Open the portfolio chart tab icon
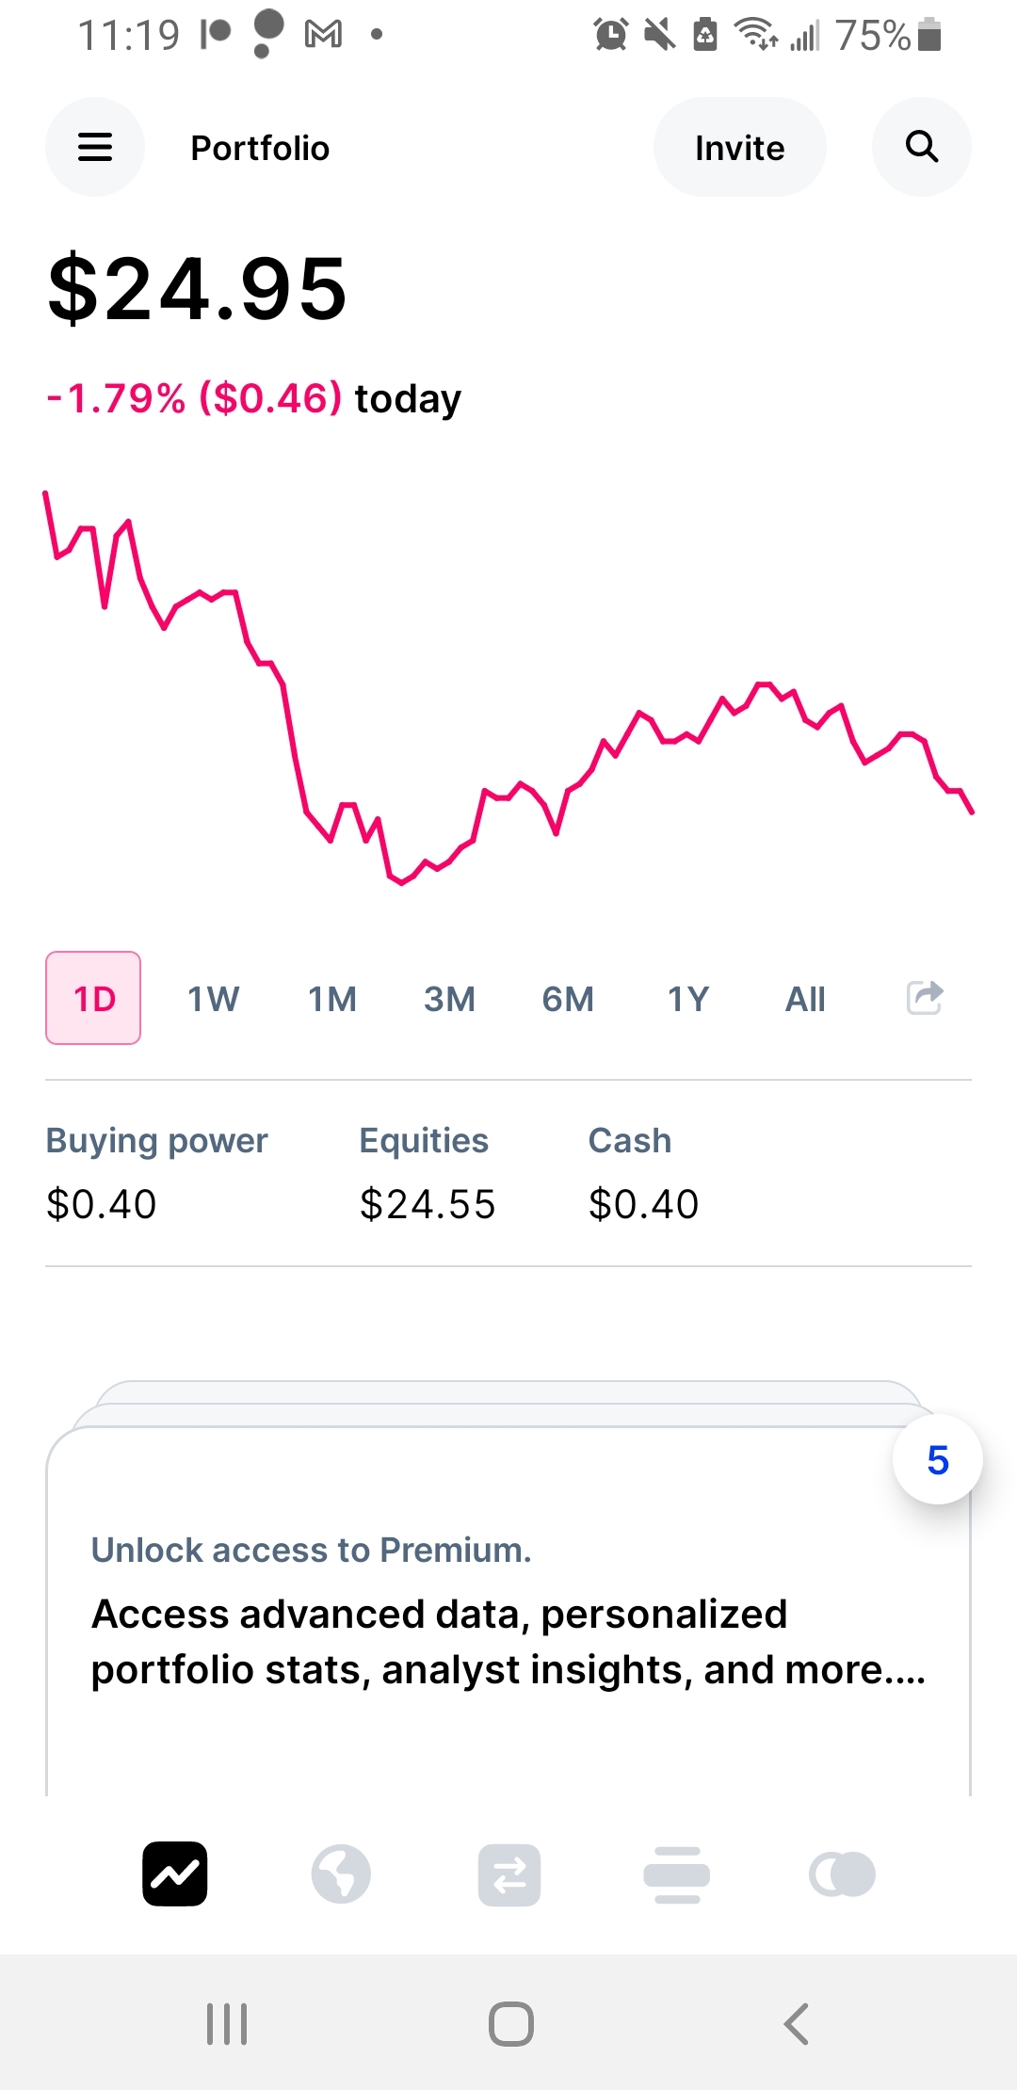 [175, 1873]
